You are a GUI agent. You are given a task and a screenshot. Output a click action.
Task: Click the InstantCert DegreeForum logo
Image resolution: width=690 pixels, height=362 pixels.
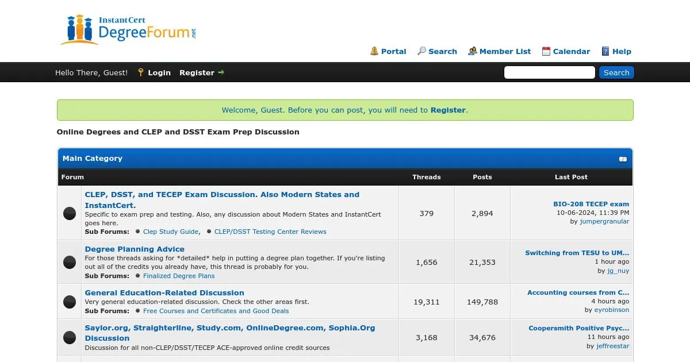click(x=128, y=29)
